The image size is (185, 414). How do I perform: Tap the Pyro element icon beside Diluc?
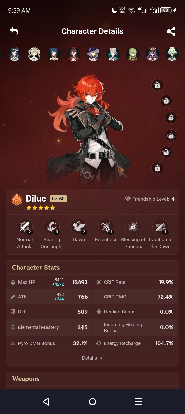tap(17, 200)
